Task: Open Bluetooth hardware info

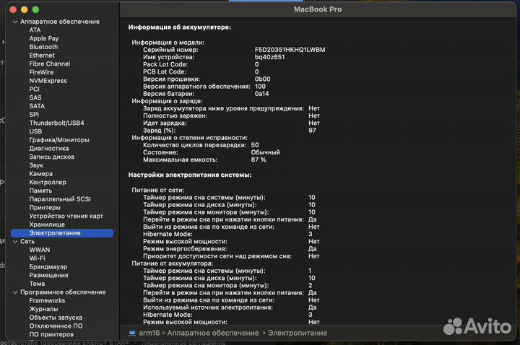Action: pos(43,47)
